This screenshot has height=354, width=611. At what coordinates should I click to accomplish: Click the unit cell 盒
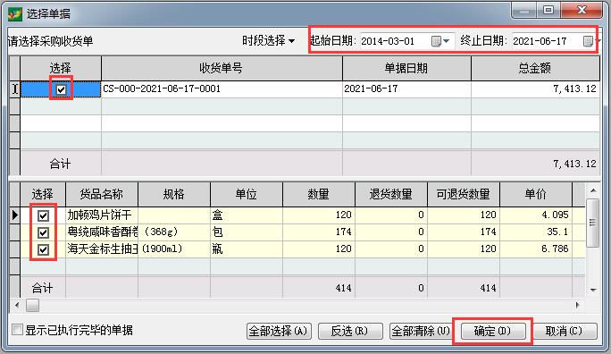point(247,215)
